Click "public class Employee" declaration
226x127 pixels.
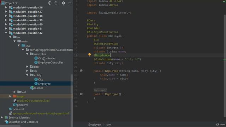(104, 36)
